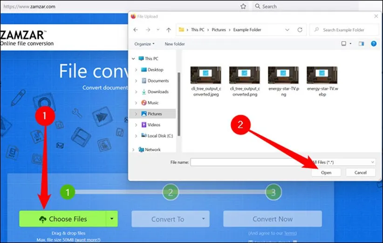Click the Back arrow in File Upload dialog
383x243 pixels.
tap(136, 30)
